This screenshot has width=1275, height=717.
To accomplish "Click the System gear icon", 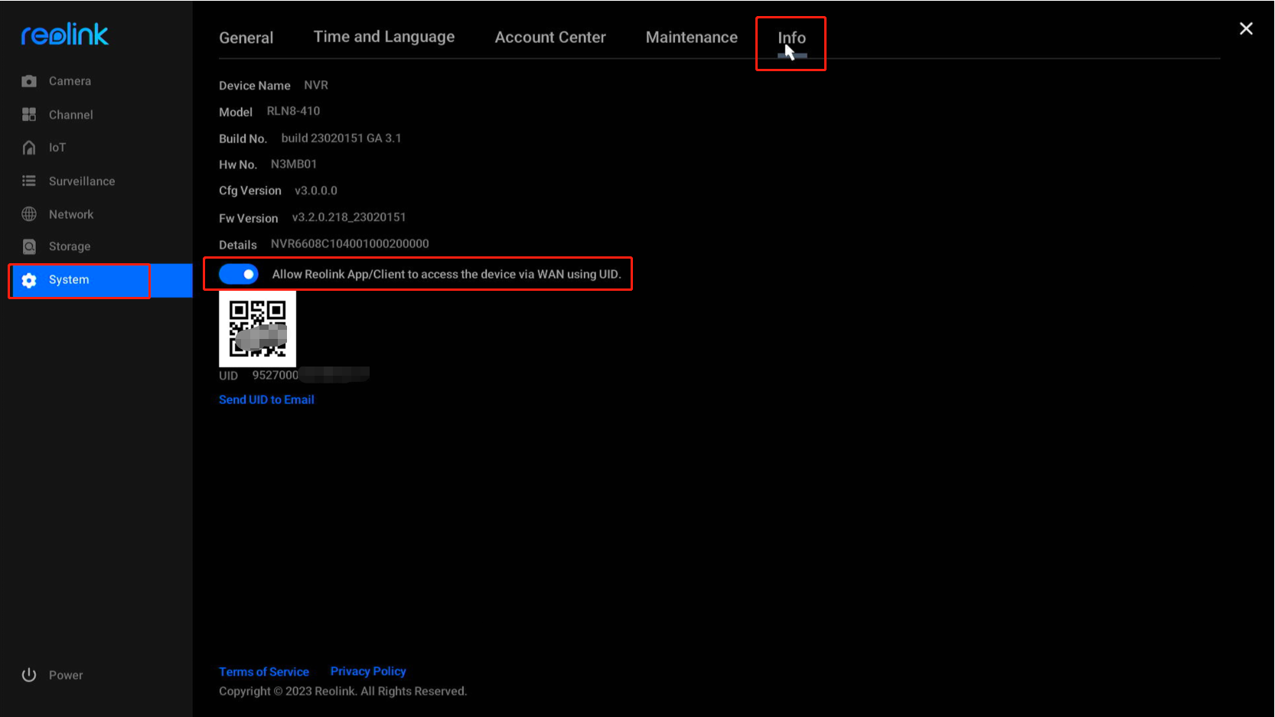I will tap(29, 280).
